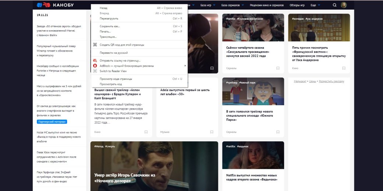
Task: Open headline about Игорь Савочкин
Action: (x=125, y=178)
